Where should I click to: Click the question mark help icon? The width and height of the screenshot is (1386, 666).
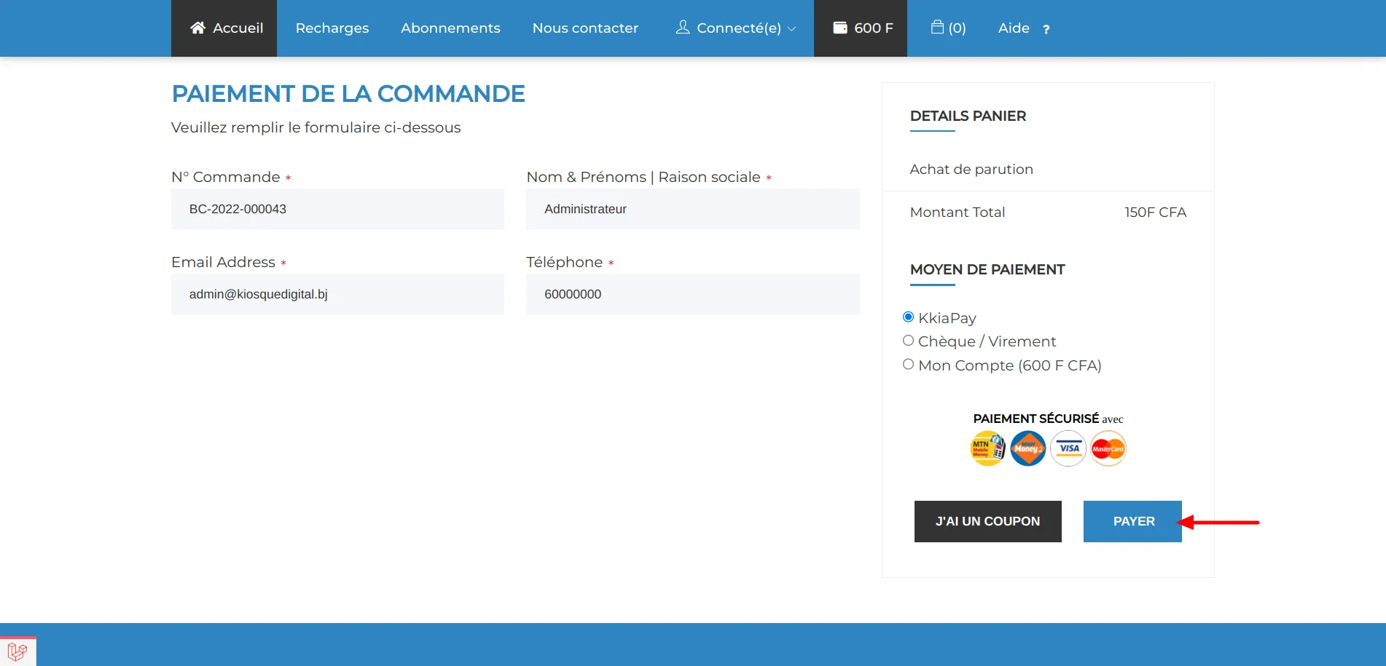point(1046,30)
